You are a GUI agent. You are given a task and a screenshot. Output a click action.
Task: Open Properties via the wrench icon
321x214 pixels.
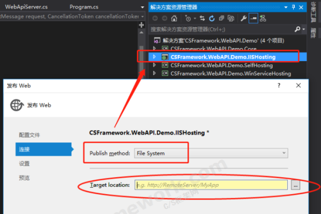(x=243, y=18)
